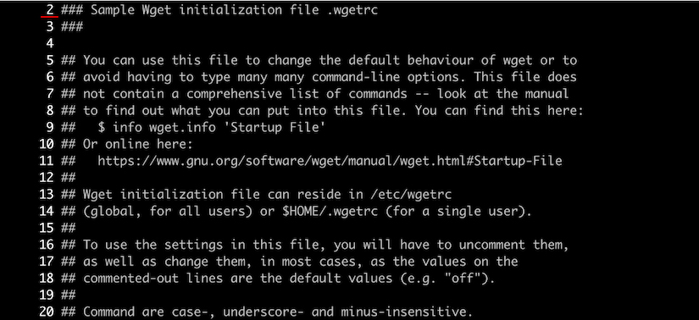Click 'commented-out' on line 18
699x320 pixels.
[x=130, y=279]
